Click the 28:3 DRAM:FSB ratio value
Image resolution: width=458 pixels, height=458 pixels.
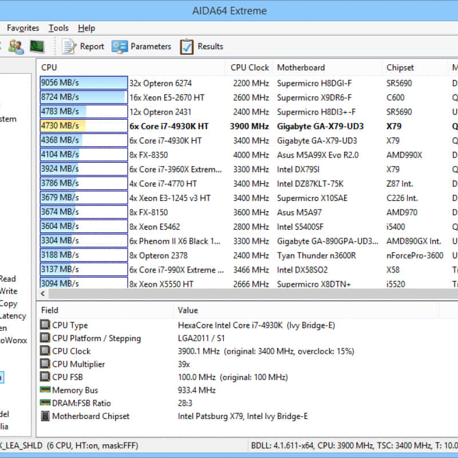pyautogui.click(x=185, y=403)
